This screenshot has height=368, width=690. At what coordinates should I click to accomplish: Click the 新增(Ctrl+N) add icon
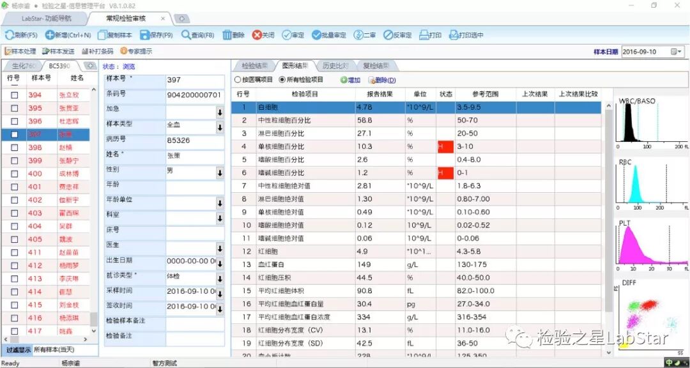[50, 35]
